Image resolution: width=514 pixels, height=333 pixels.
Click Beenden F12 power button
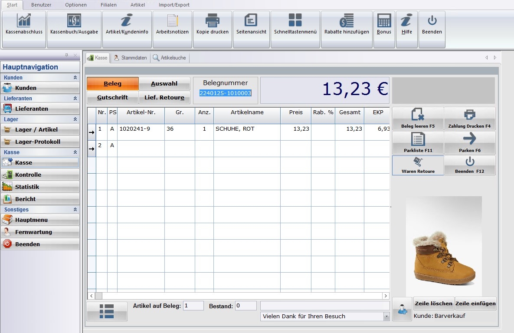click(469, 165)
